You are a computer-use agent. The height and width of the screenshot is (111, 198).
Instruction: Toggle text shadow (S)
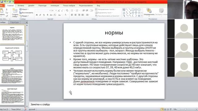[x=47, y=15]
